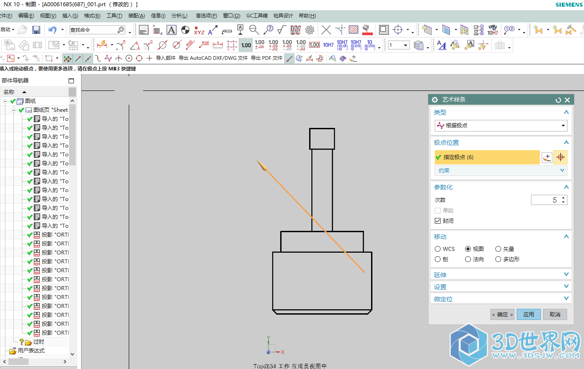
Task: Select the intersection X symbol icon
Action: point(326,30)
